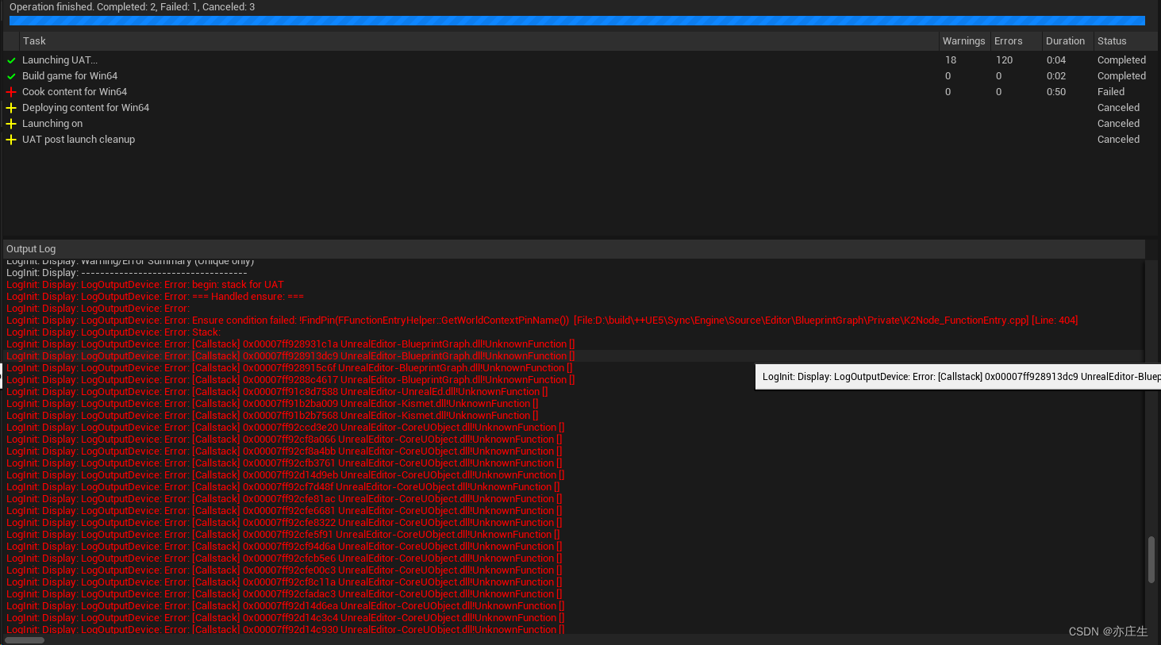
Task: Click the horizontal scrollbar at bottom left
Action: [24, 639]
